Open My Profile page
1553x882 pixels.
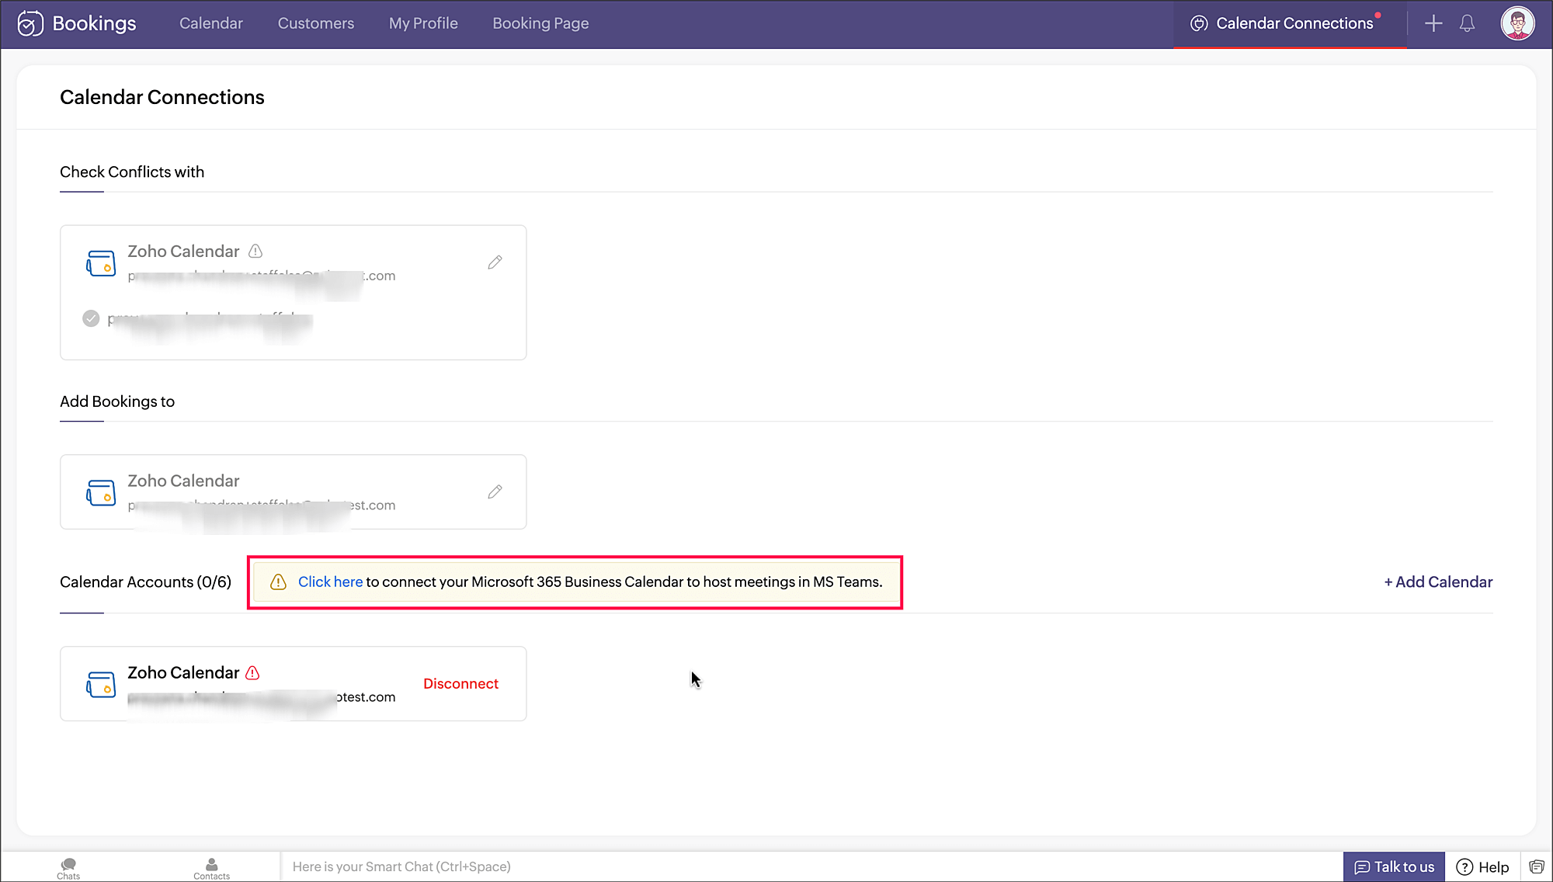(423, 23)
